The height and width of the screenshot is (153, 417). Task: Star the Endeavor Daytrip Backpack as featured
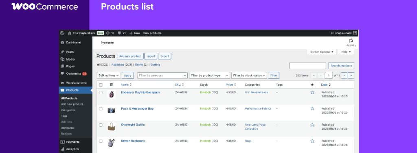point(312,93)
